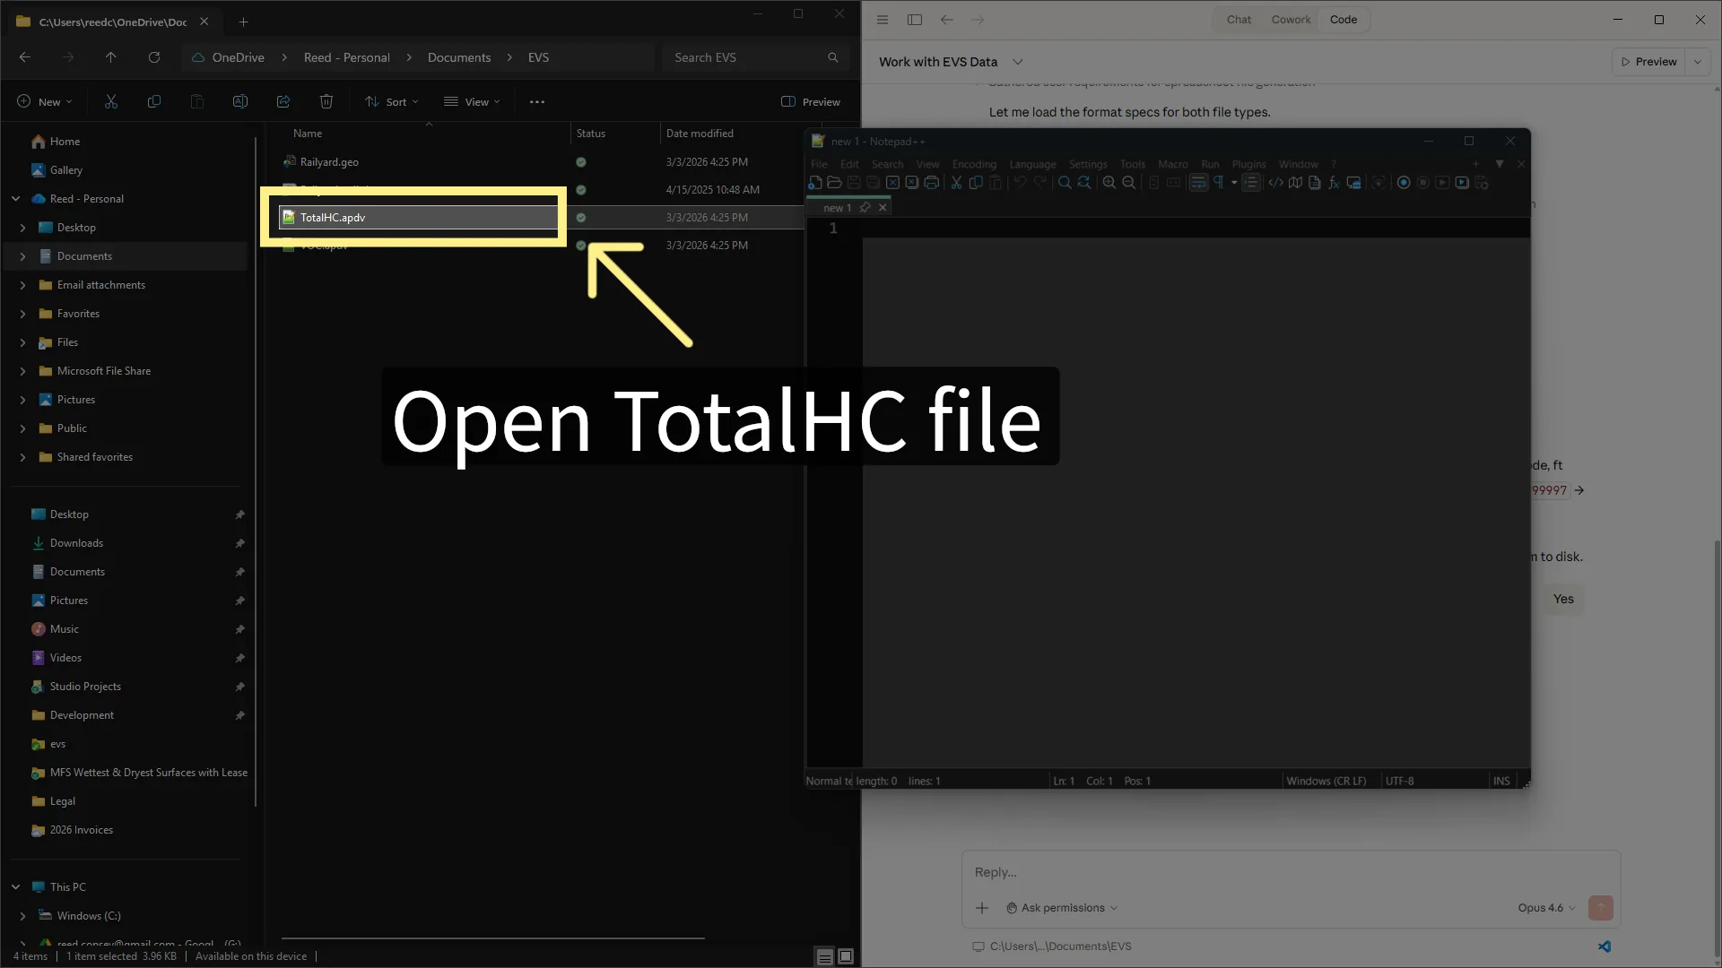Click the Start macro recording icon in Notepad++

(x=1404, y=183)
